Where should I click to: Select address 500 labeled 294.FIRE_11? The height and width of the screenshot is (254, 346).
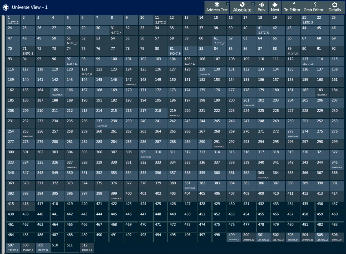tap(249, 237)
